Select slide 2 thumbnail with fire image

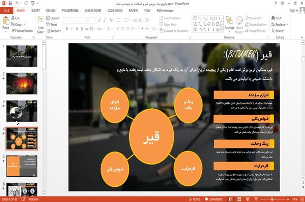pyautogui.click(x=21, y=84)
